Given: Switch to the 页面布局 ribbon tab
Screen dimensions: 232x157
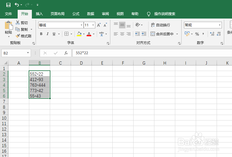Looking at the screenshot, I should click(58, 14).
